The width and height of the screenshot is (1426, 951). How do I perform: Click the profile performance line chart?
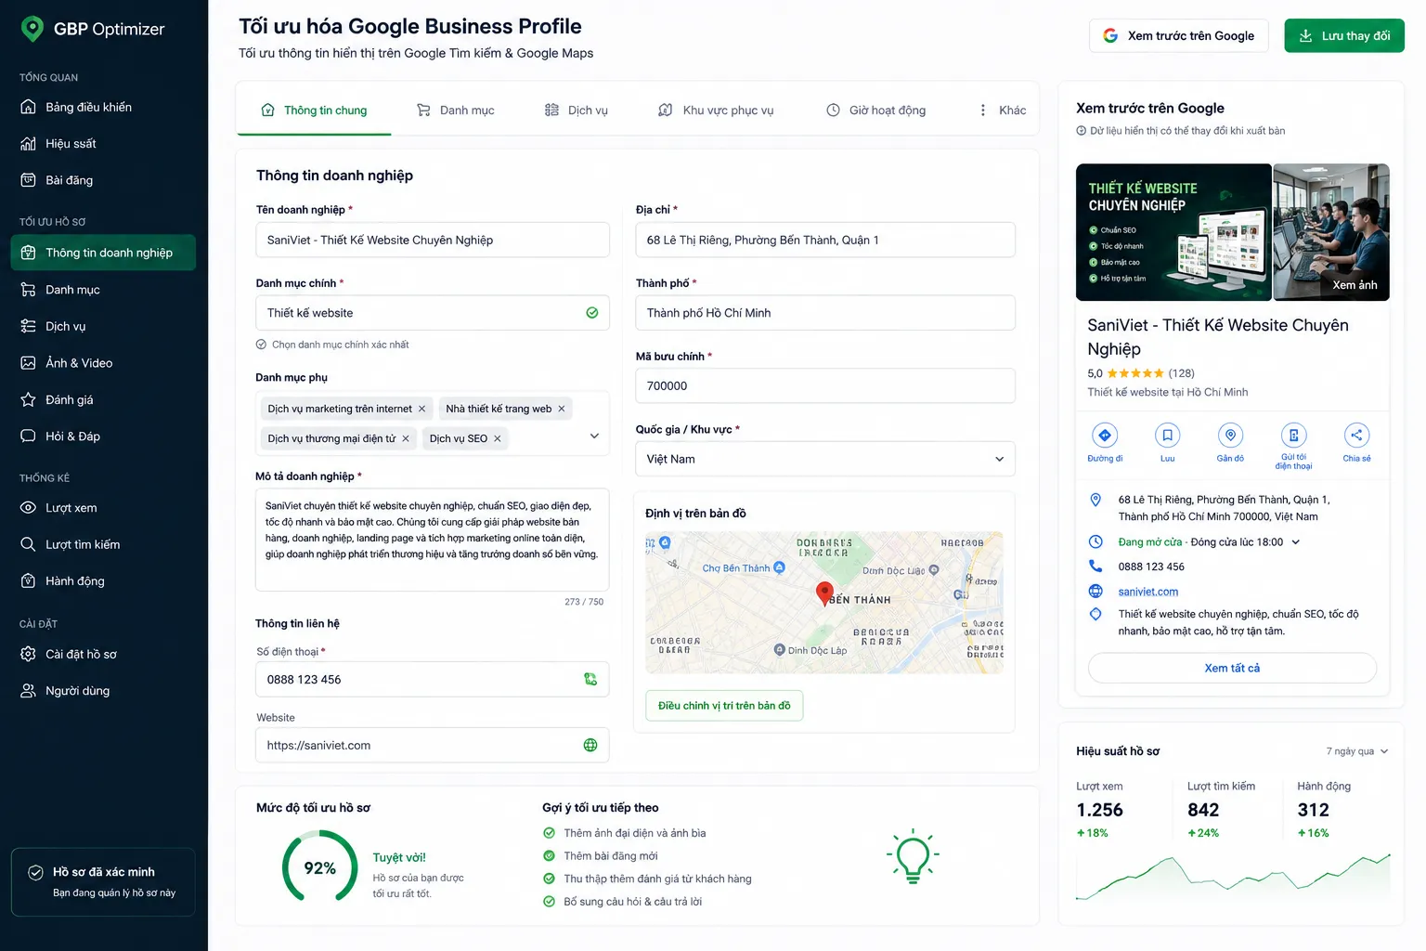coord(1233,877)
